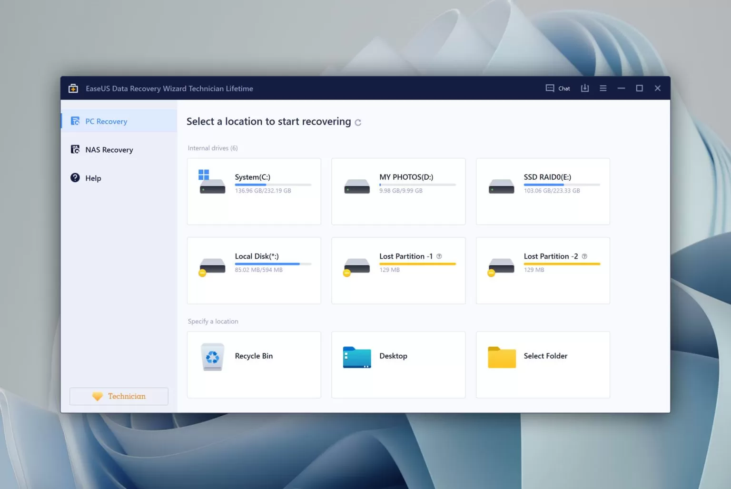Click the yellow Select Folder icon
This screenshot has height=489, width=731.
pos(502,357)
